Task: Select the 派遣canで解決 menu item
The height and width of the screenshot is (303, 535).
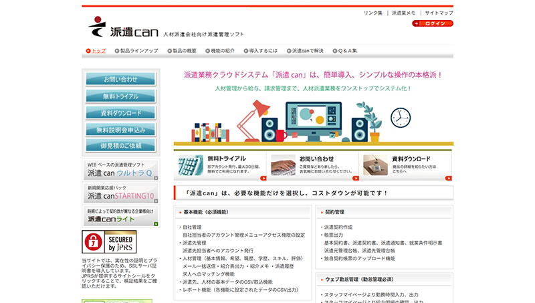Action: point(305,51)
